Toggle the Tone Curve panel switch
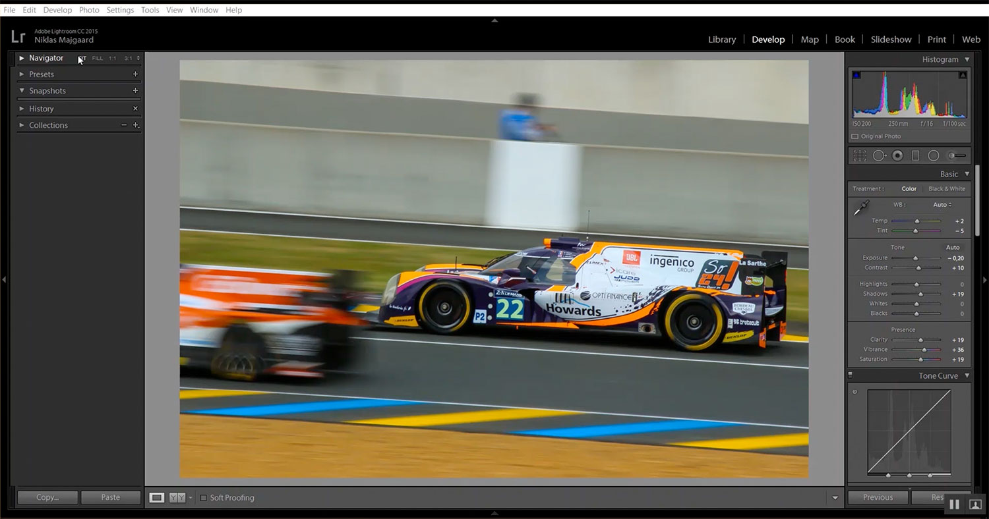 pyautogui.click(x=850, y=375)
